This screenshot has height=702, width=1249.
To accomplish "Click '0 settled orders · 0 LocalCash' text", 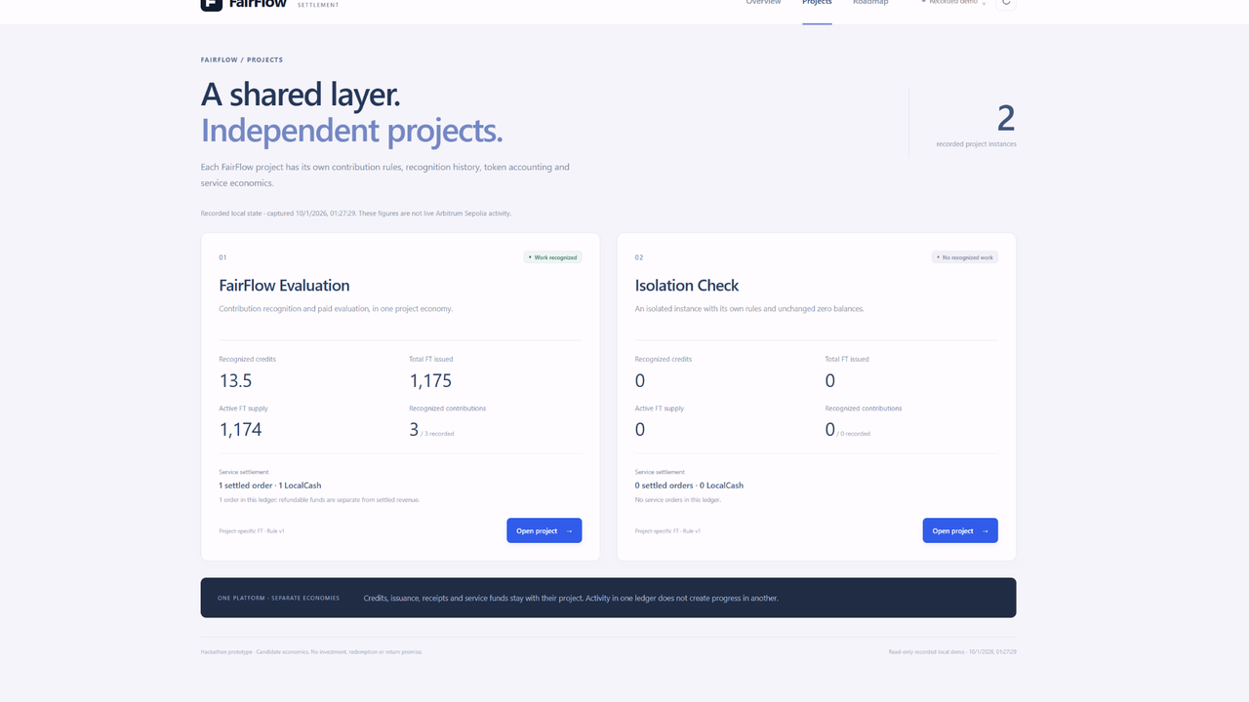I will [689, 486].
